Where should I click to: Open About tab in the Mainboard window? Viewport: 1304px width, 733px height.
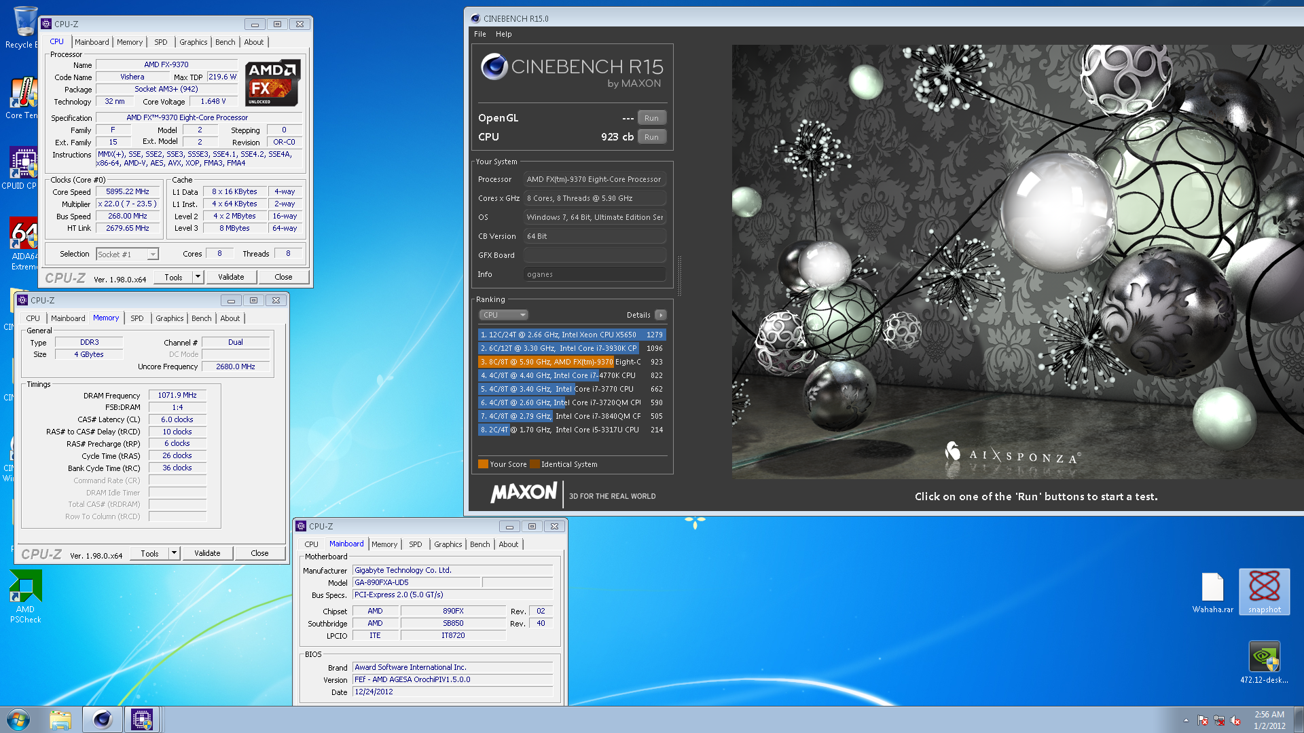(x=509, y=544)
